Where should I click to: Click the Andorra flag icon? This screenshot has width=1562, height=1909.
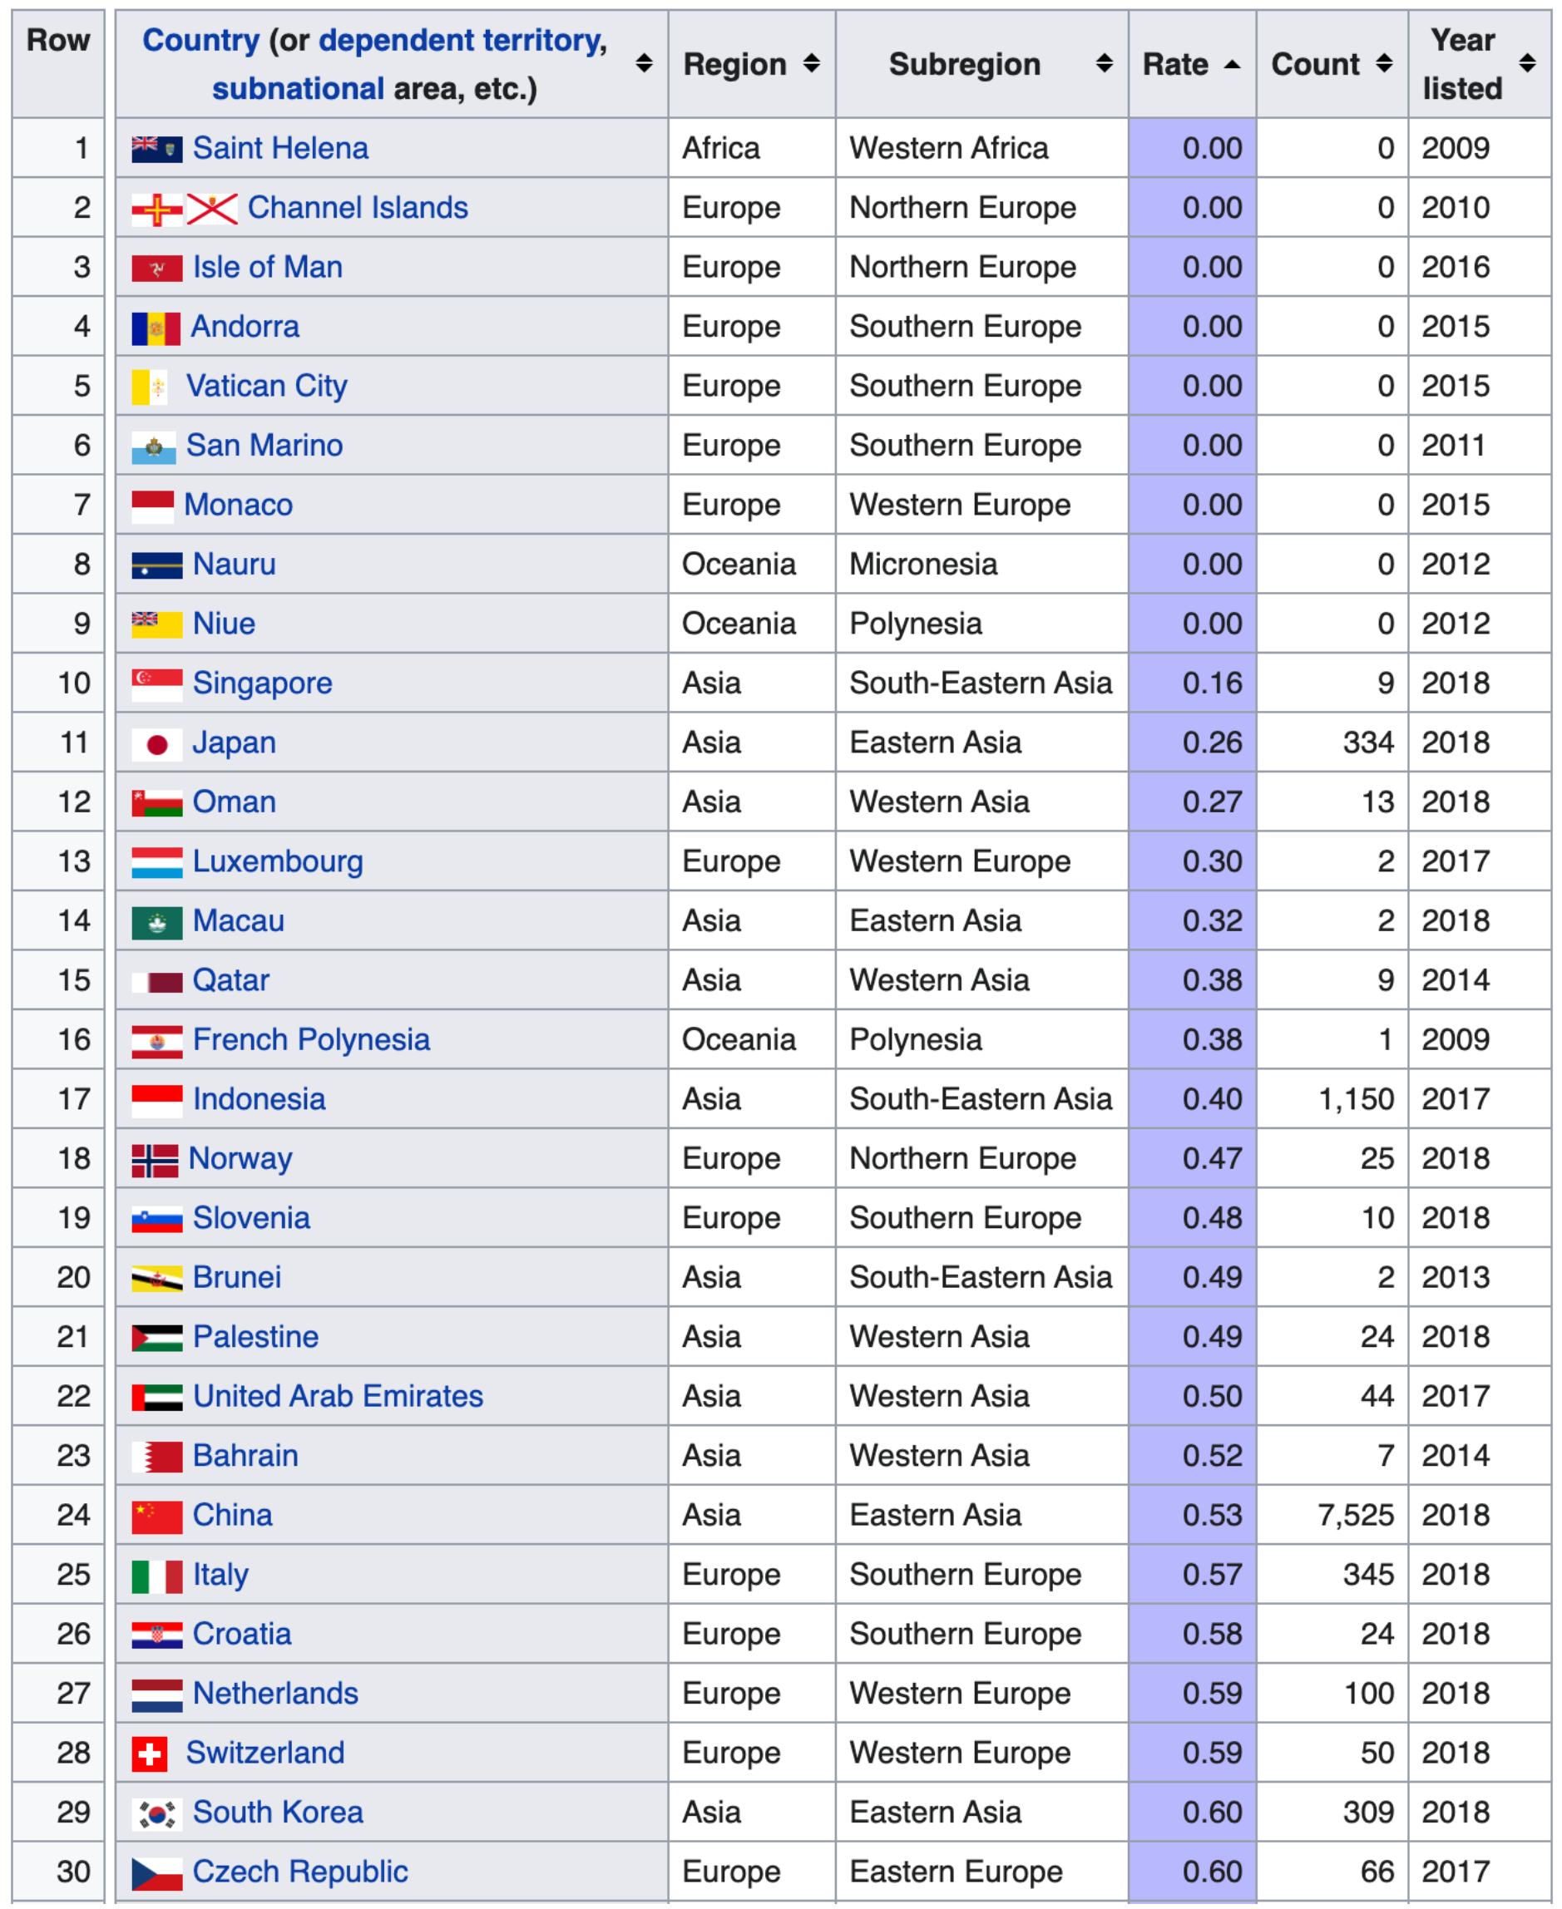[156, 328]
